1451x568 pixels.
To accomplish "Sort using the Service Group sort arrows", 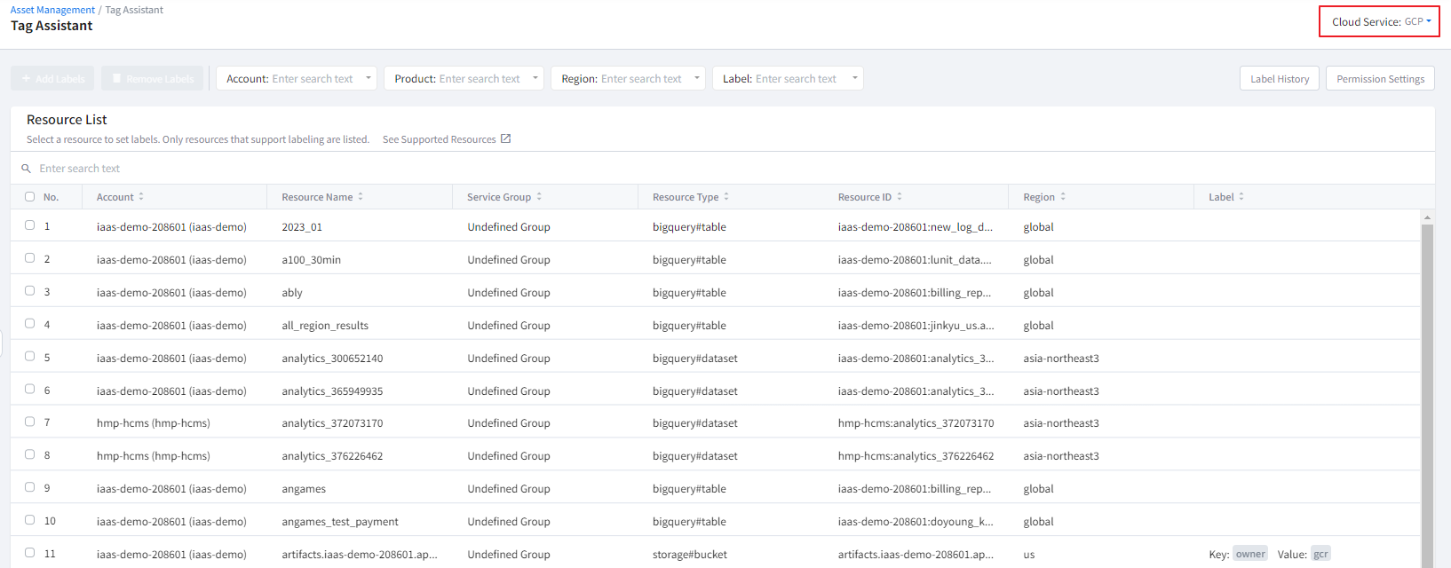I will (539, 197).
